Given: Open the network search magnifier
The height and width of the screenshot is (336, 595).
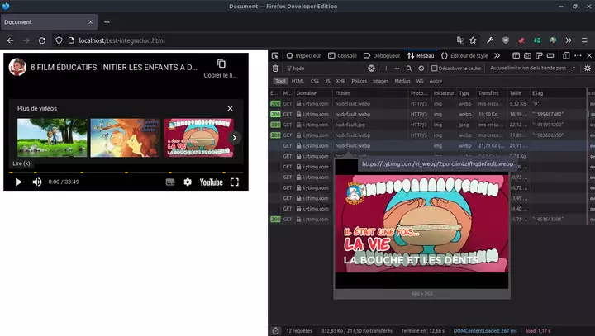Looking at the screenshot, I should tap(409, 69).
